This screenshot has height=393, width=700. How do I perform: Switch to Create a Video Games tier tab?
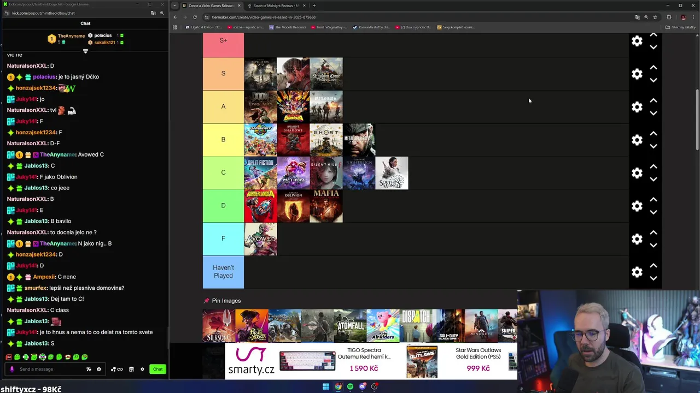(211, 5)
